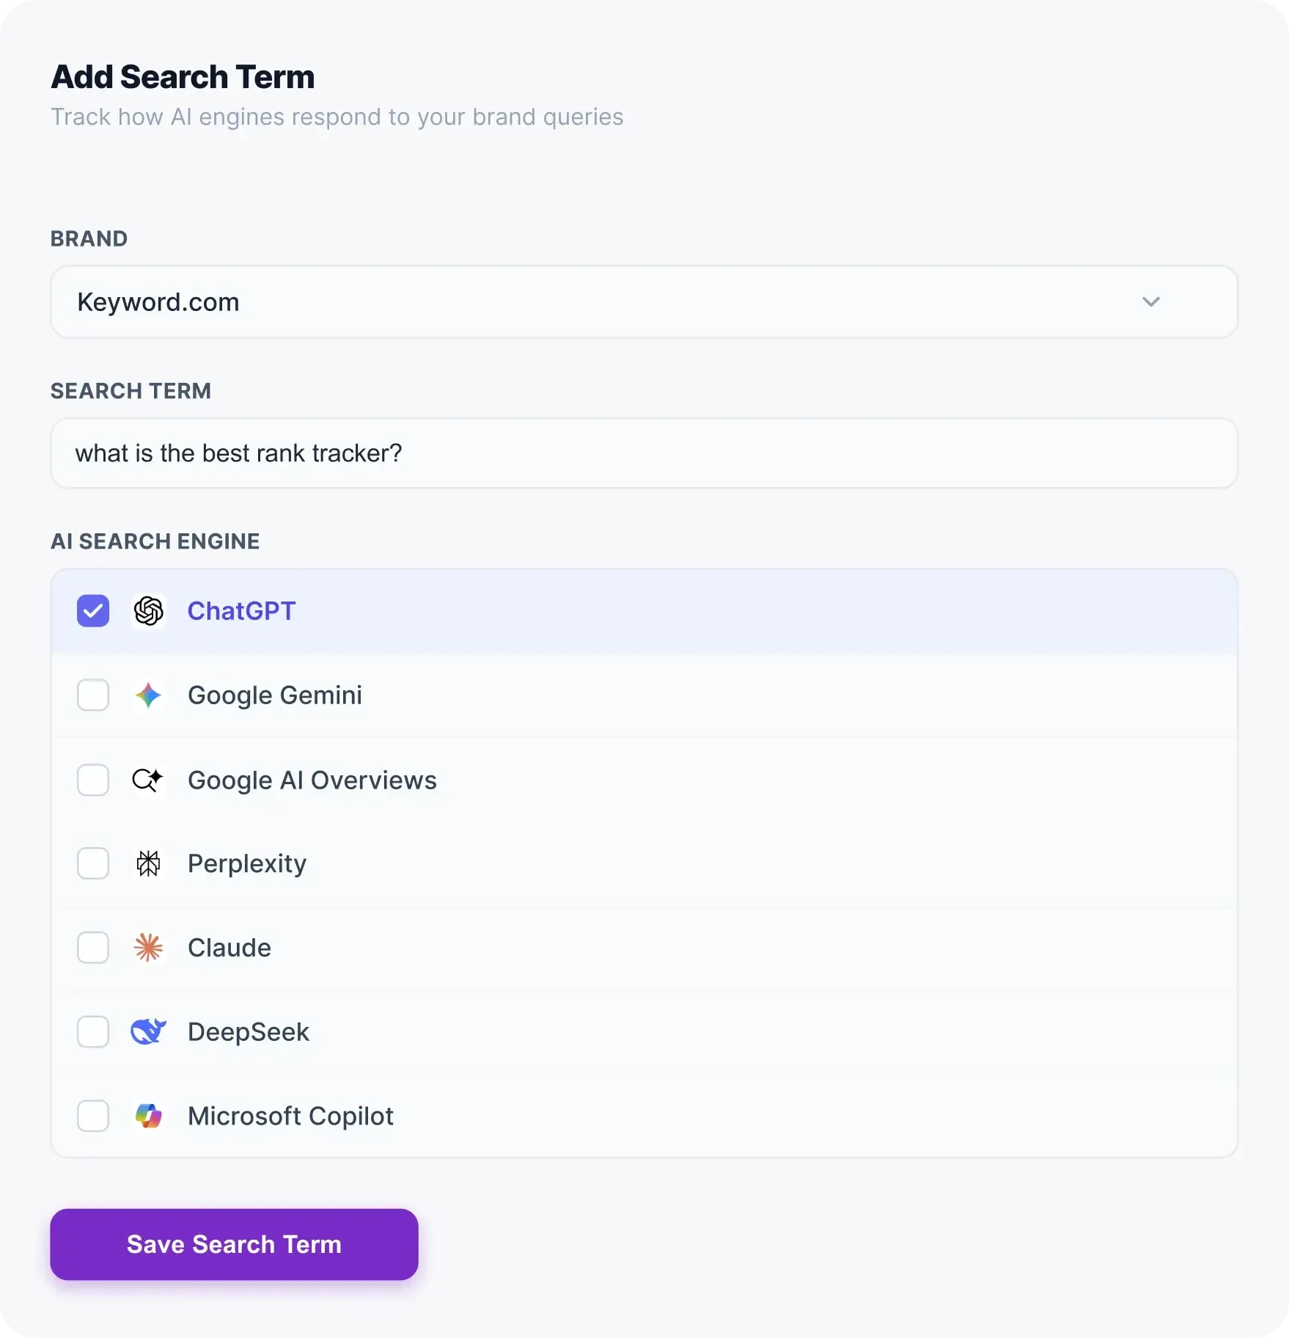Image resolution: width=1289 pixels, height=1338 pixels.
Task: Click the Save Search Term button
Action: coord(232,1244)
